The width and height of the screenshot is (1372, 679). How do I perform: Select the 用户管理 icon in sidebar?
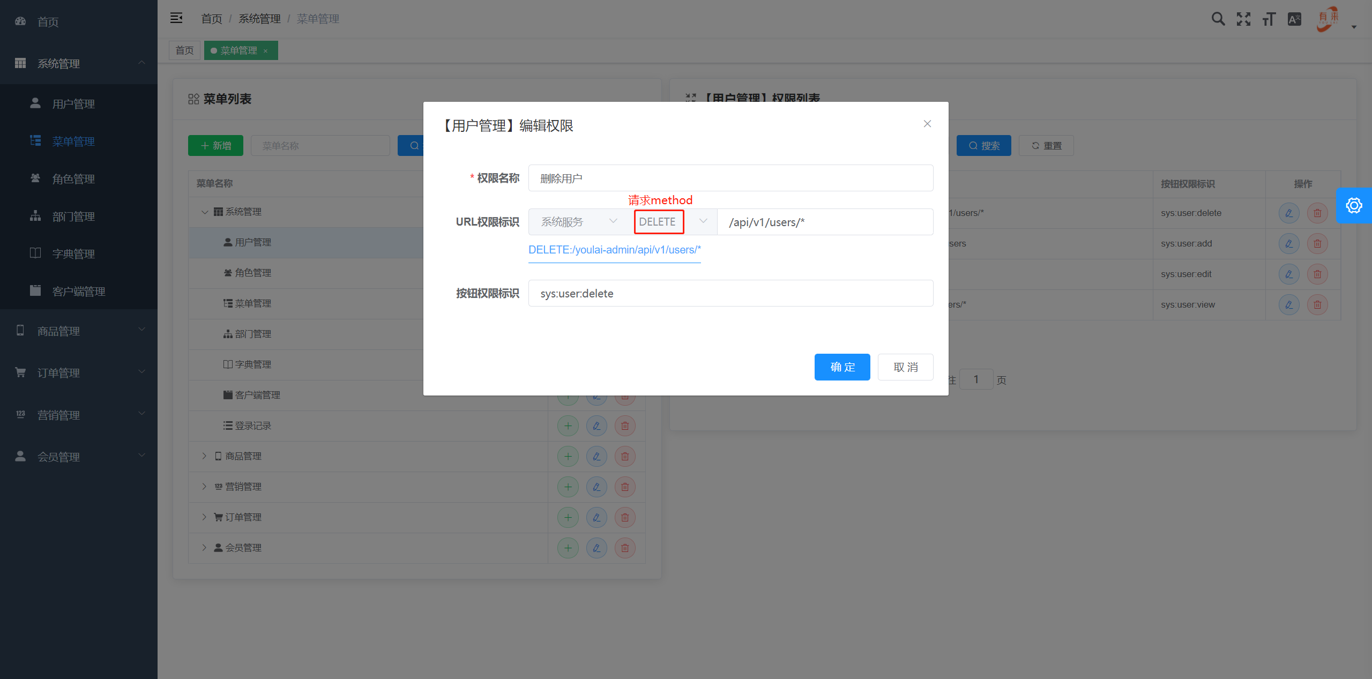tap(35, 103)
